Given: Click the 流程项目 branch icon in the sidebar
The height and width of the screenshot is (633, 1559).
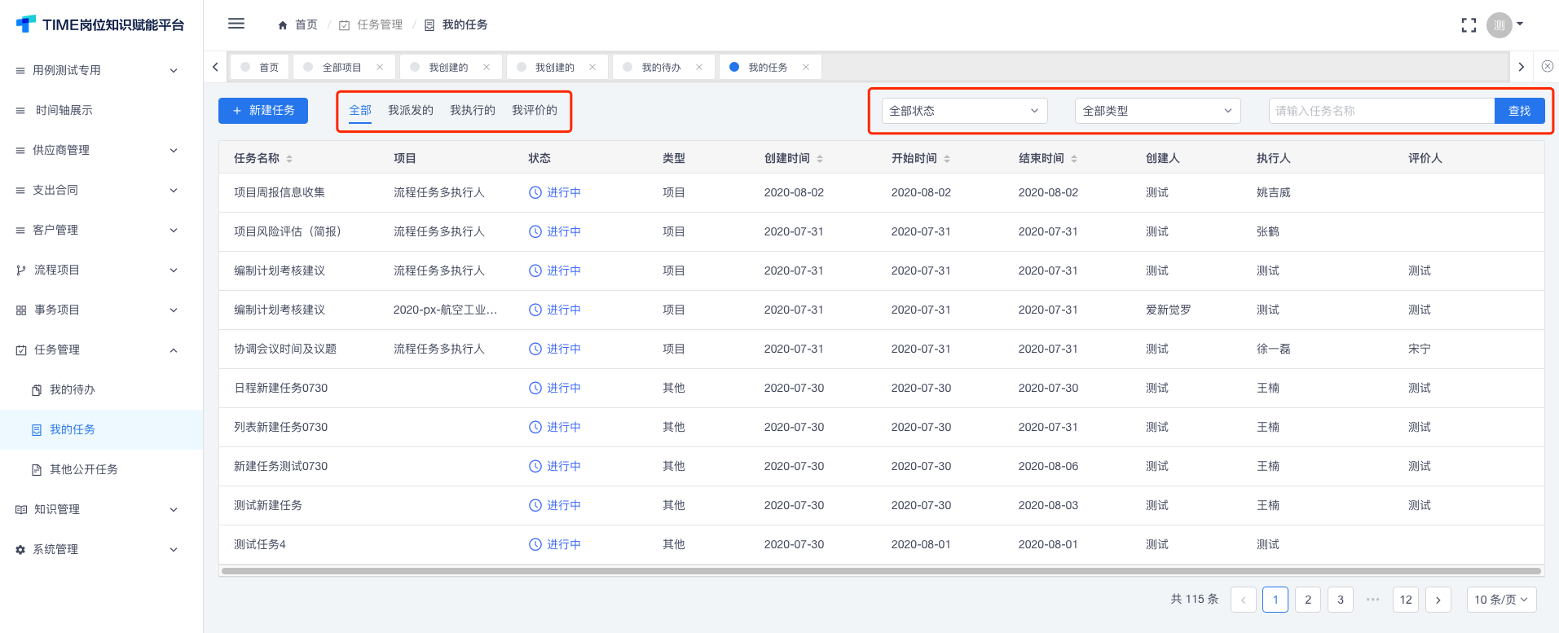Looking at the screenshot, I should (21, 270).
